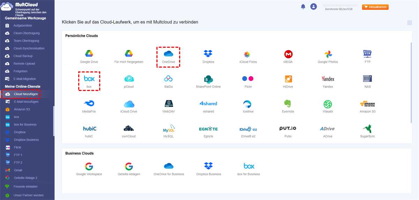Switch the cloud list layout view
This screenshot has height=200, width=419.
pyautogui.click(x=410, y=23)
